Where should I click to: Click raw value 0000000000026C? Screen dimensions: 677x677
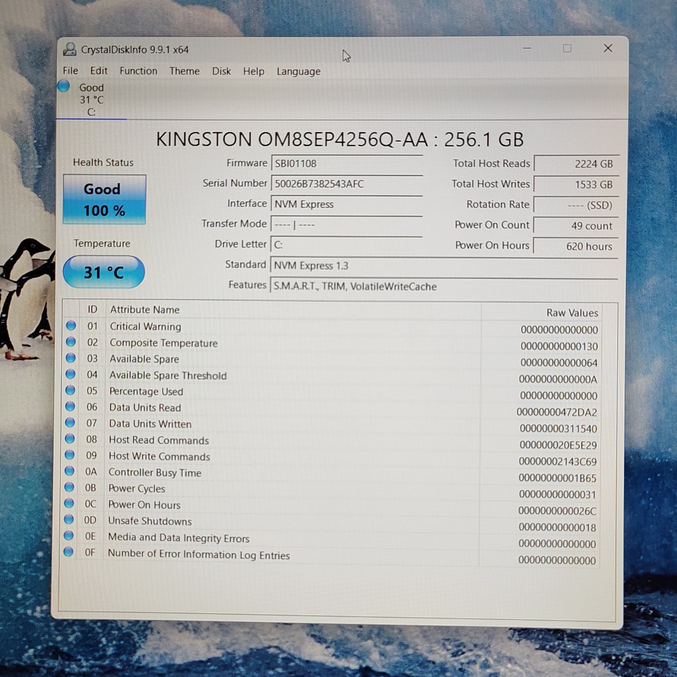coord(557,511)
